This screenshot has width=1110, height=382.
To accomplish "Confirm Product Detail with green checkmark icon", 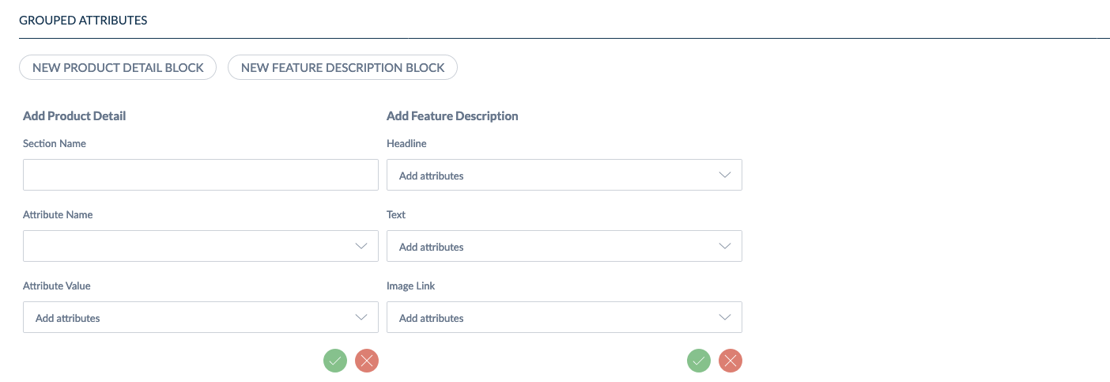I will (335, 361).
